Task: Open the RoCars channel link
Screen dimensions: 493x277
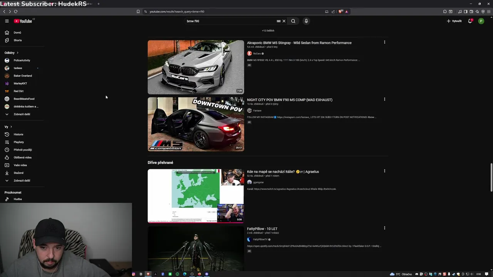Action: (257, 53)
